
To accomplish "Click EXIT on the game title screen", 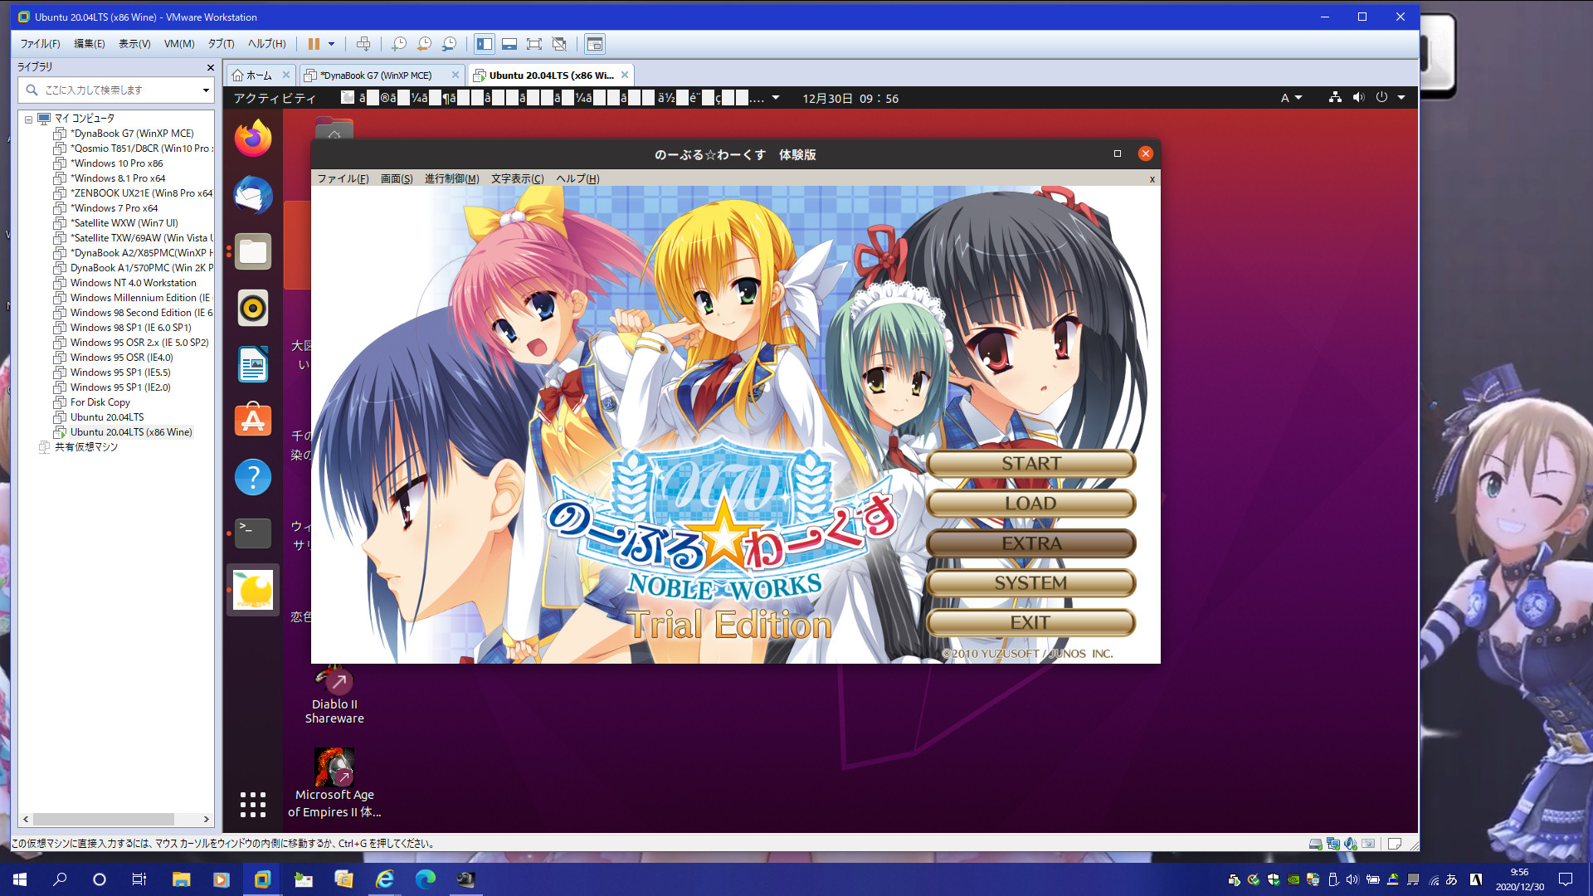I will pos(1030,623).
